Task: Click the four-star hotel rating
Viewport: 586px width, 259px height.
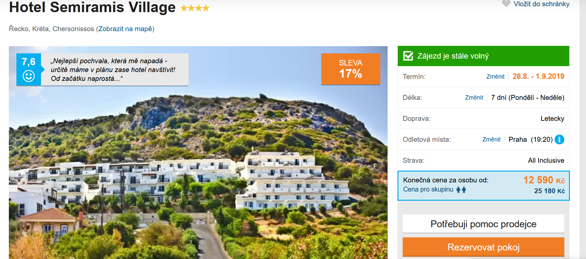Action: pyautogui.click(x=195, y=8)
